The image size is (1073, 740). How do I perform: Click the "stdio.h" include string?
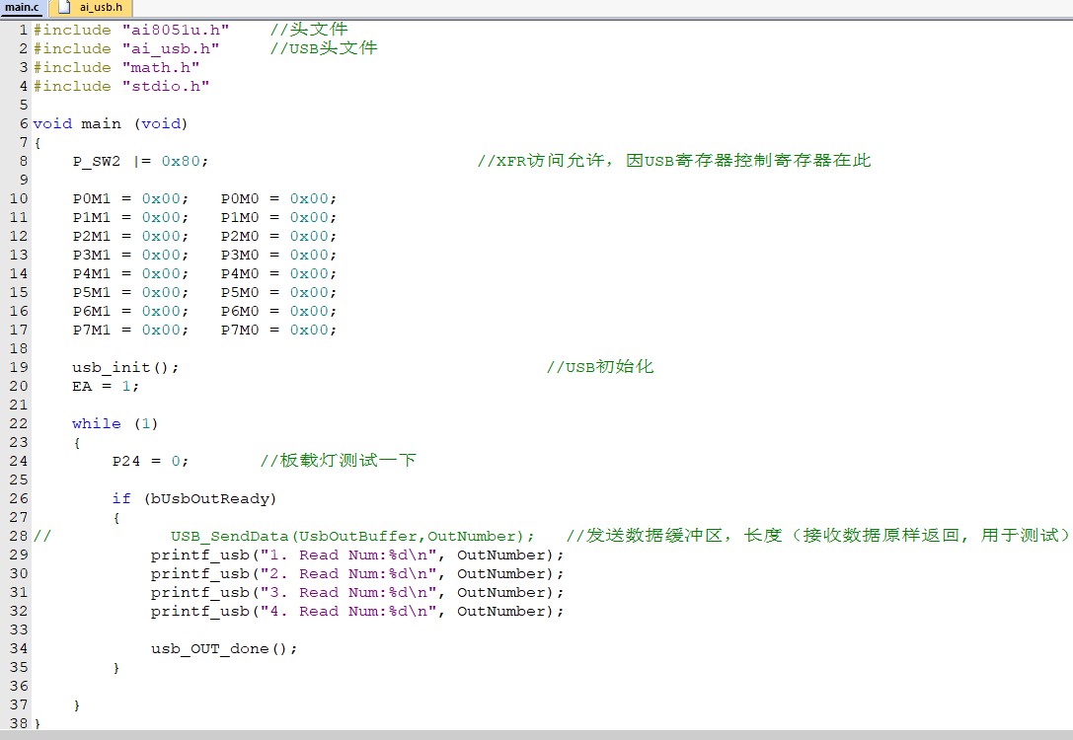click(165, 86)
